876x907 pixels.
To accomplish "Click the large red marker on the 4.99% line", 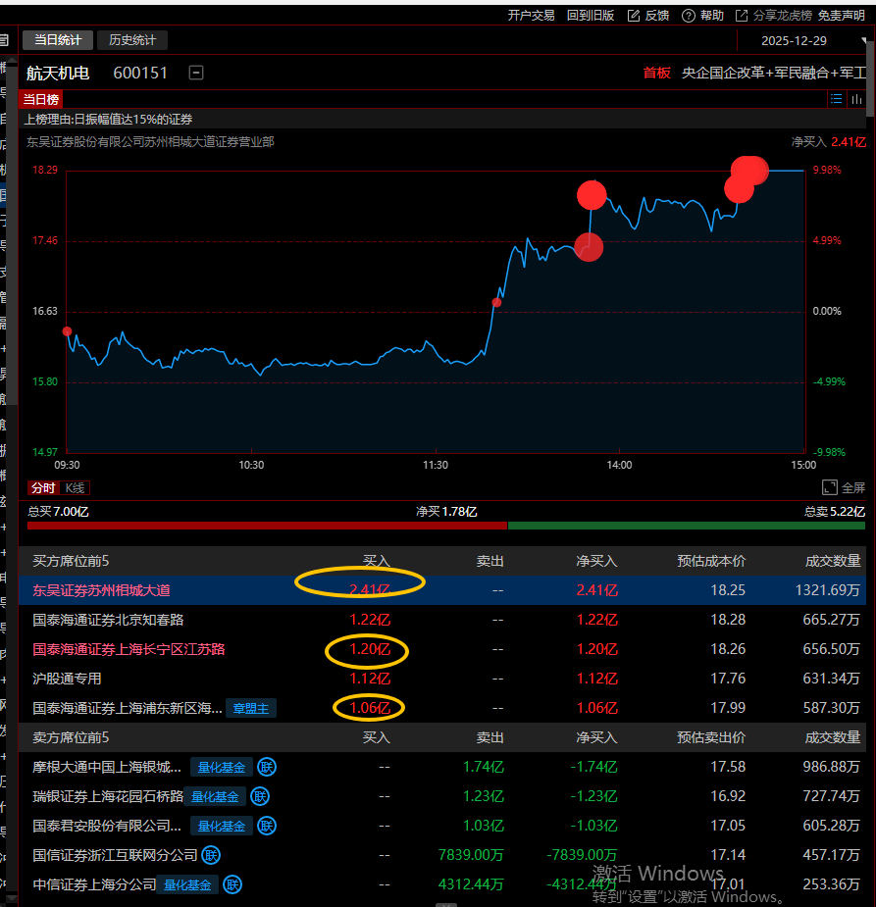I will (x=589, y=247).
